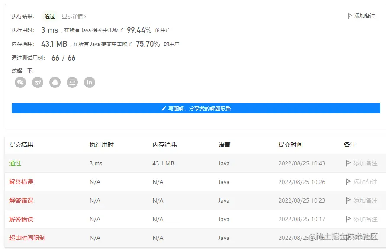Click the 2022/08/25 10:43 timestamp

(x=302, y=163)
